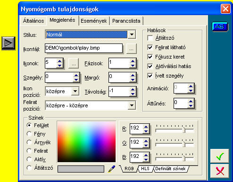
Task: Cancel with the red X button
Action: 220,171
